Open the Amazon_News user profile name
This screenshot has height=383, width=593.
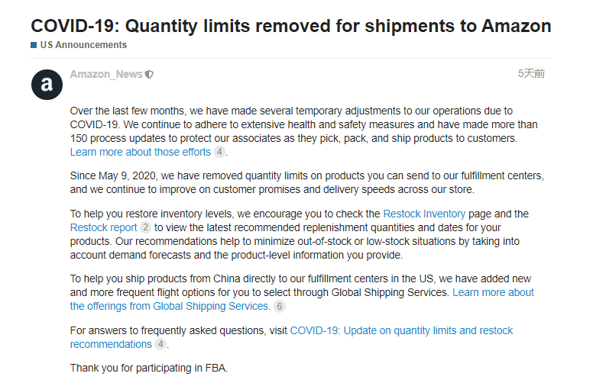coord(106,74)
